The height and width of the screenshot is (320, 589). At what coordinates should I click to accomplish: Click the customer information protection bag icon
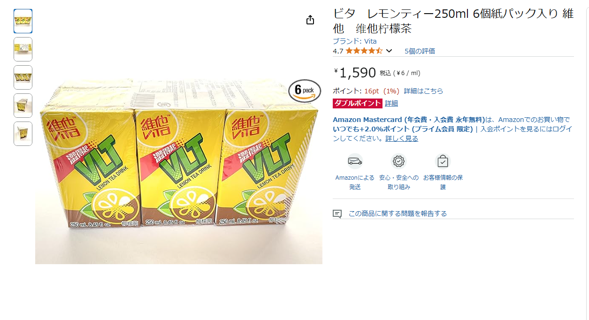[x=443, y=161]
